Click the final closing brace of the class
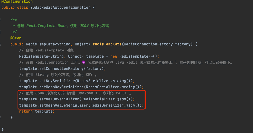253x133 pixels. point(3,130)
